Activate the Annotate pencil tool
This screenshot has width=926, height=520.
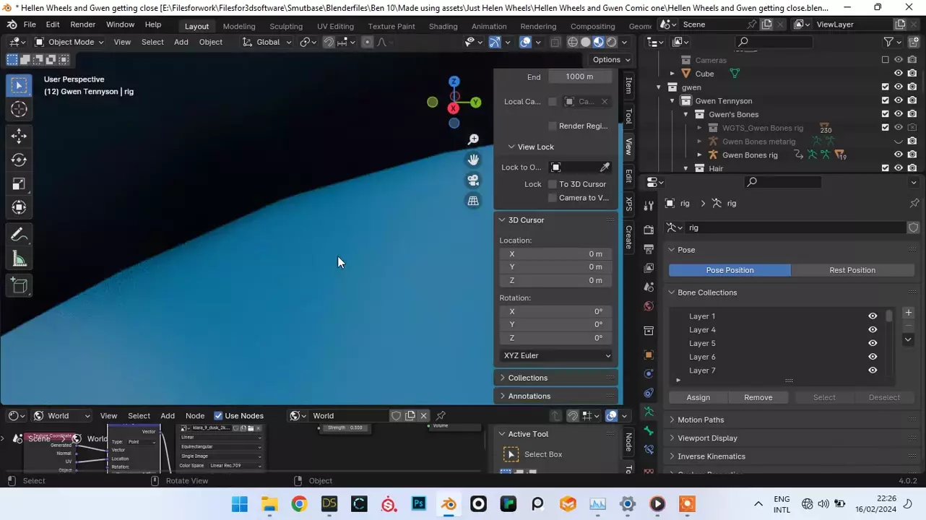pyautogui.click(x=20, y=235)
